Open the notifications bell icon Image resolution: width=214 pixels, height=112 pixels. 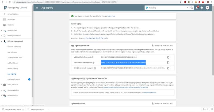click(197, 8)
